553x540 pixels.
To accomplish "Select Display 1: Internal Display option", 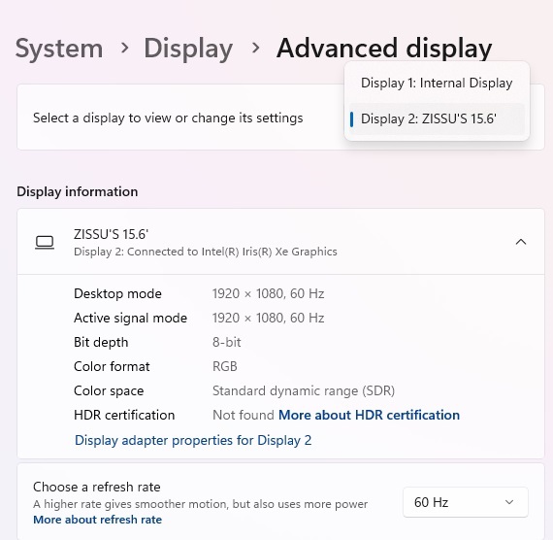I will click(437, 83).
